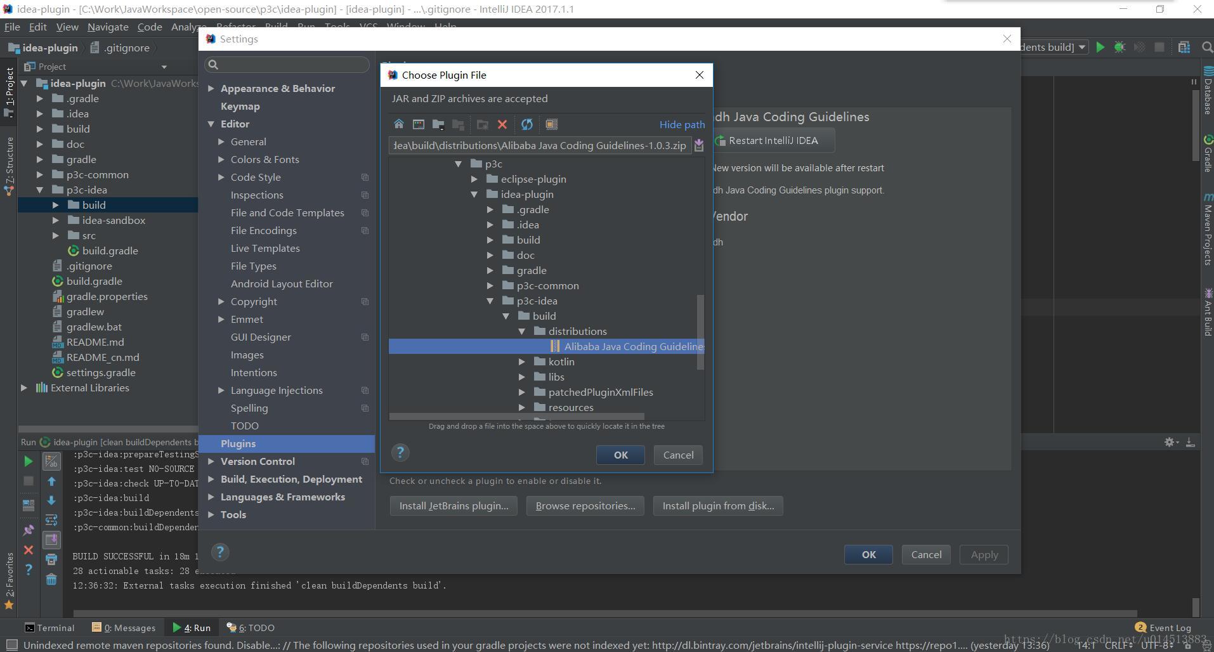The width and height of the screenshot is (1214, 652).
Task: Click tool windows quick-access icon in status bar
Action: point(11,645)
